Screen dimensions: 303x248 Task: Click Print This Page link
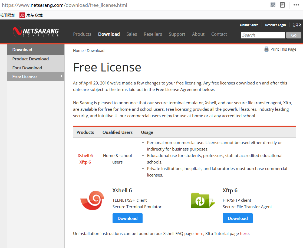click(283, 49)
